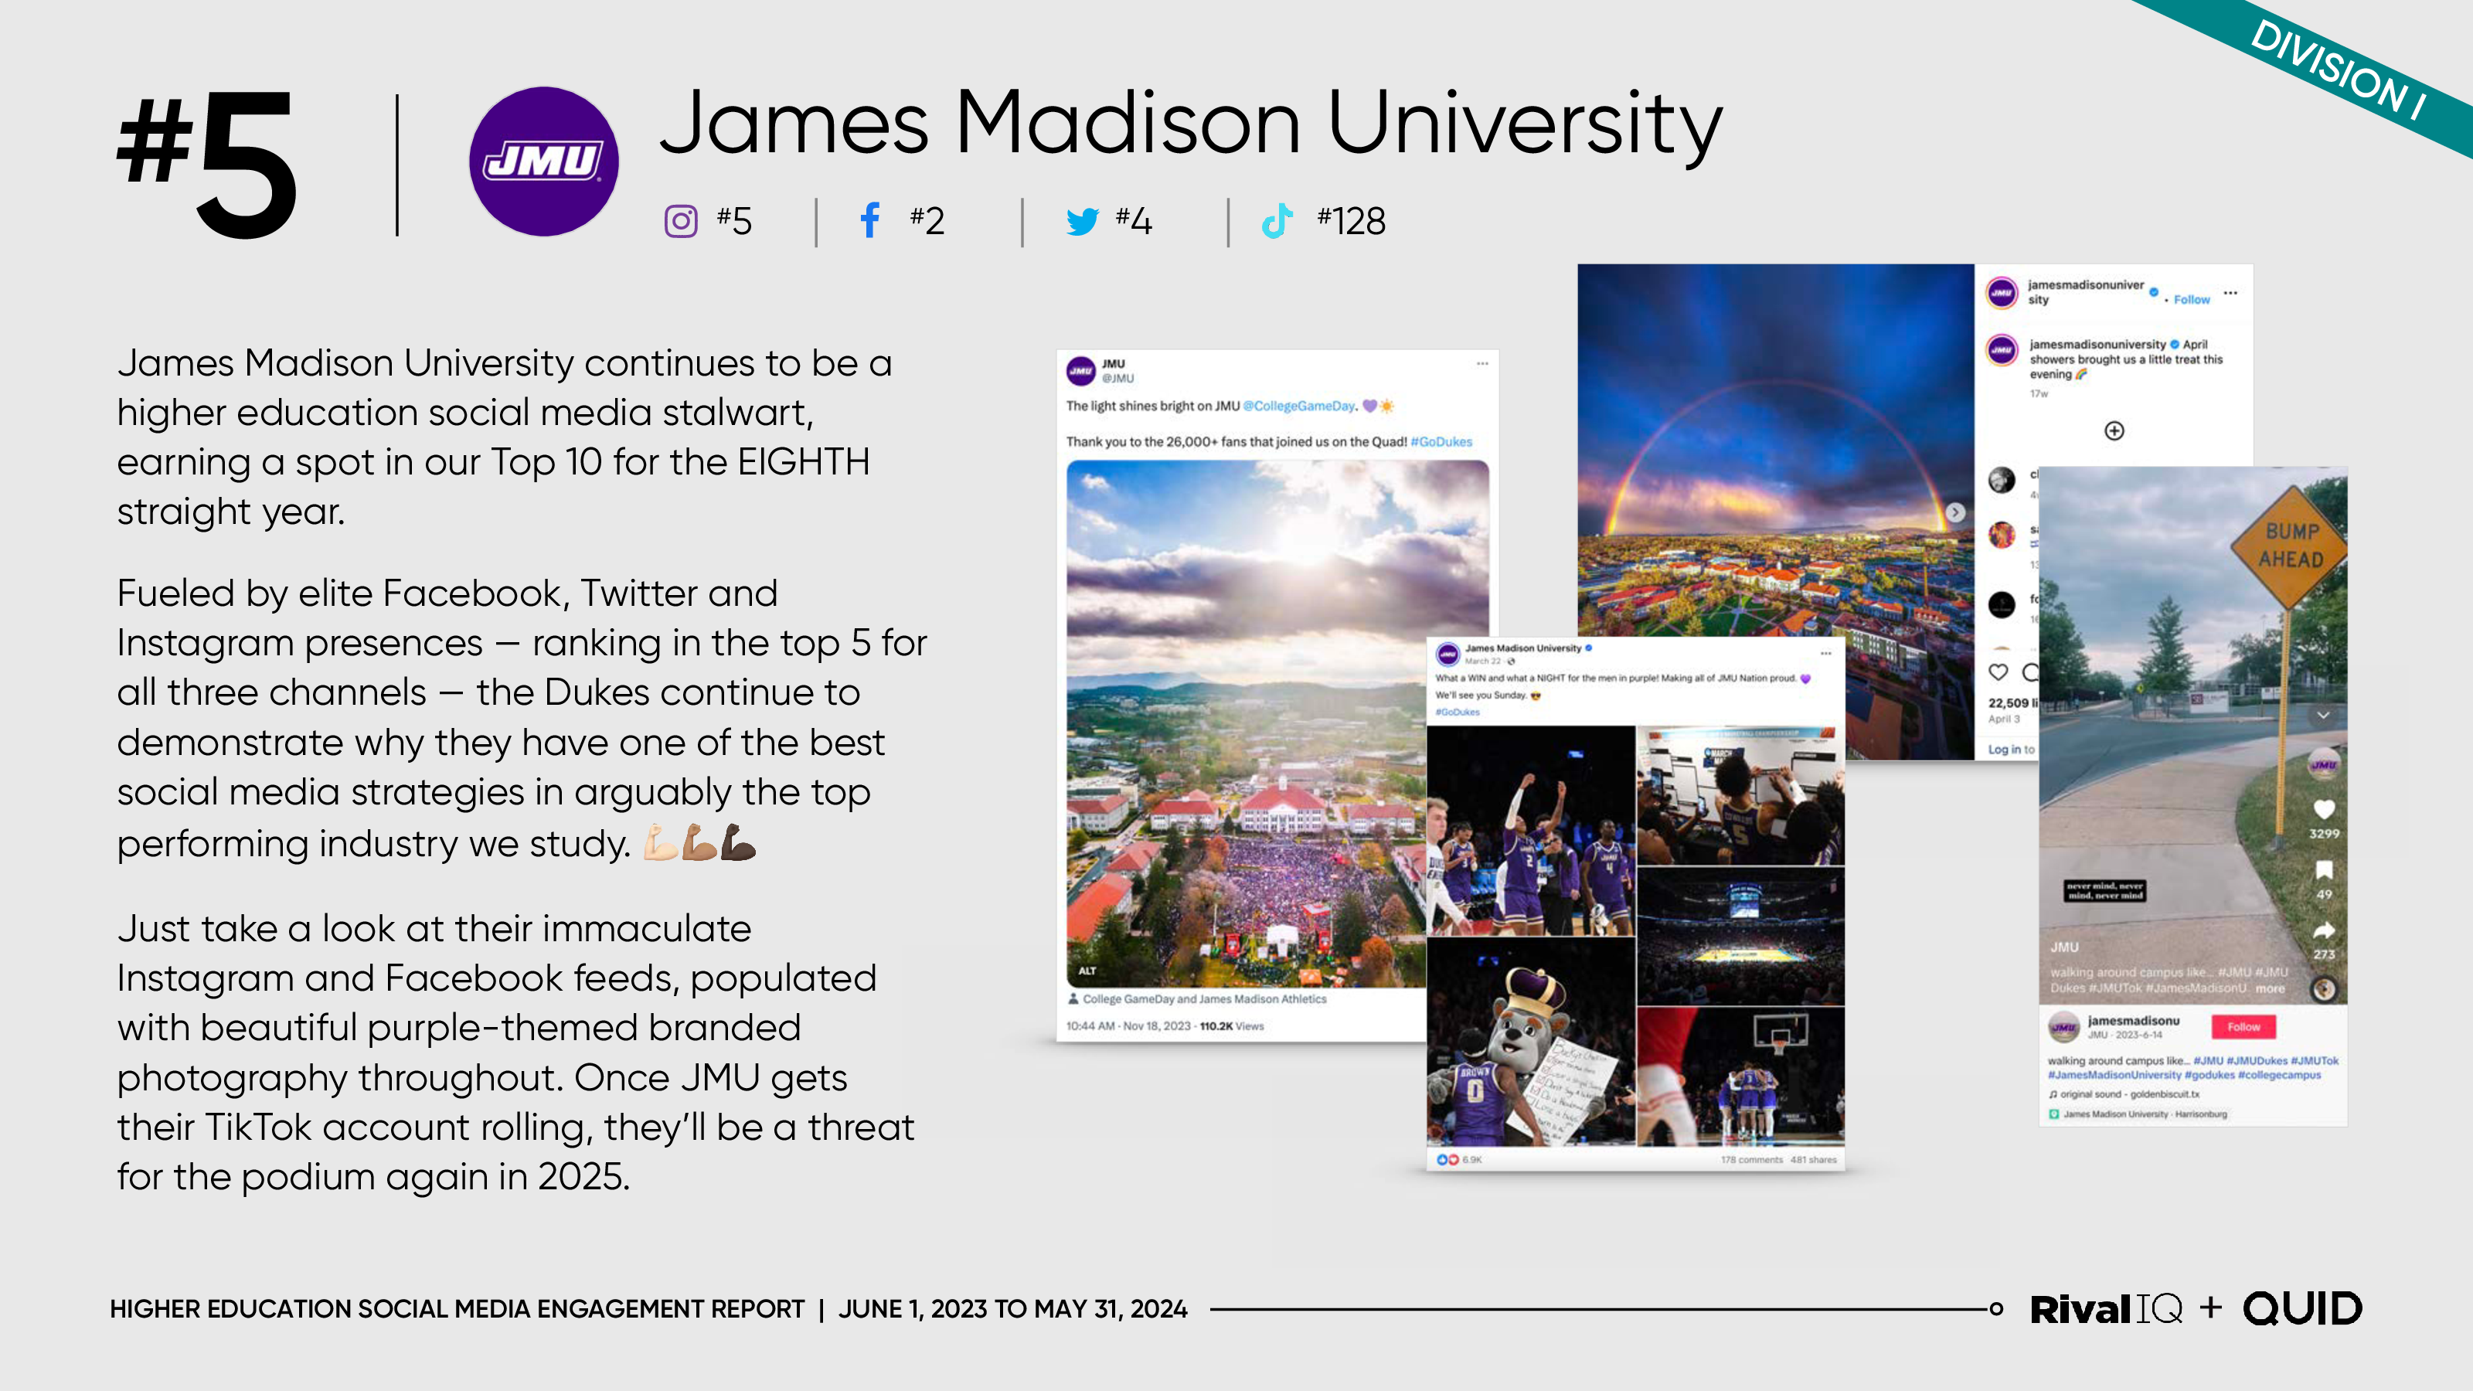Click the QUID logo in the footer
2473x1391 pixels.
[x=2302, y=1308]
